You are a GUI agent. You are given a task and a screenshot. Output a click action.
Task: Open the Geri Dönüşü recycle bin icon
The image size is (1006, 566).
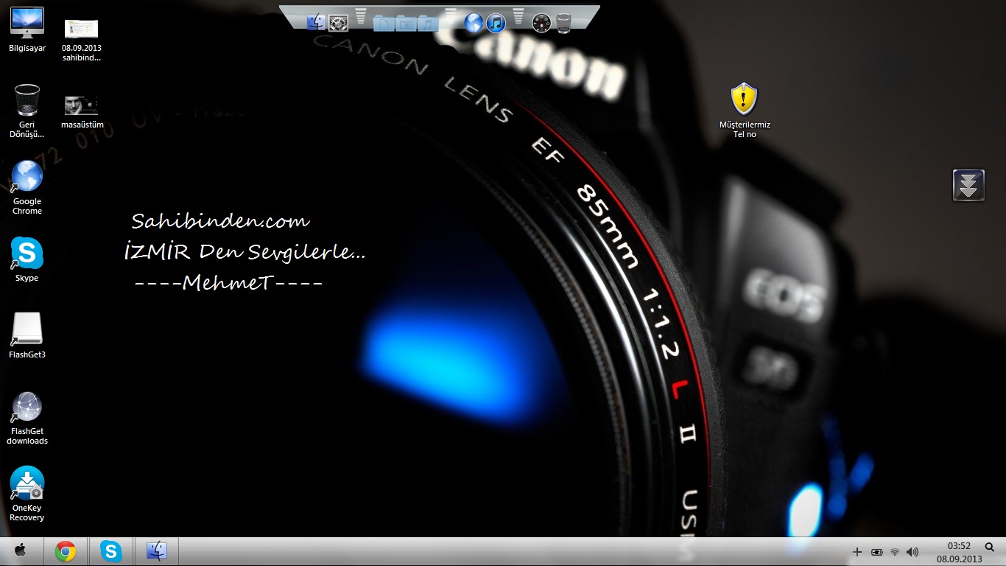(x=27, y=111)
